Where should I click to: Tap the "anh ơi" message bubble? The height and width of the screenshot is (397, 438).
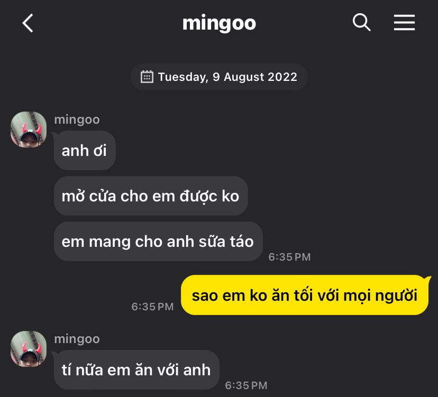point(85,151)
